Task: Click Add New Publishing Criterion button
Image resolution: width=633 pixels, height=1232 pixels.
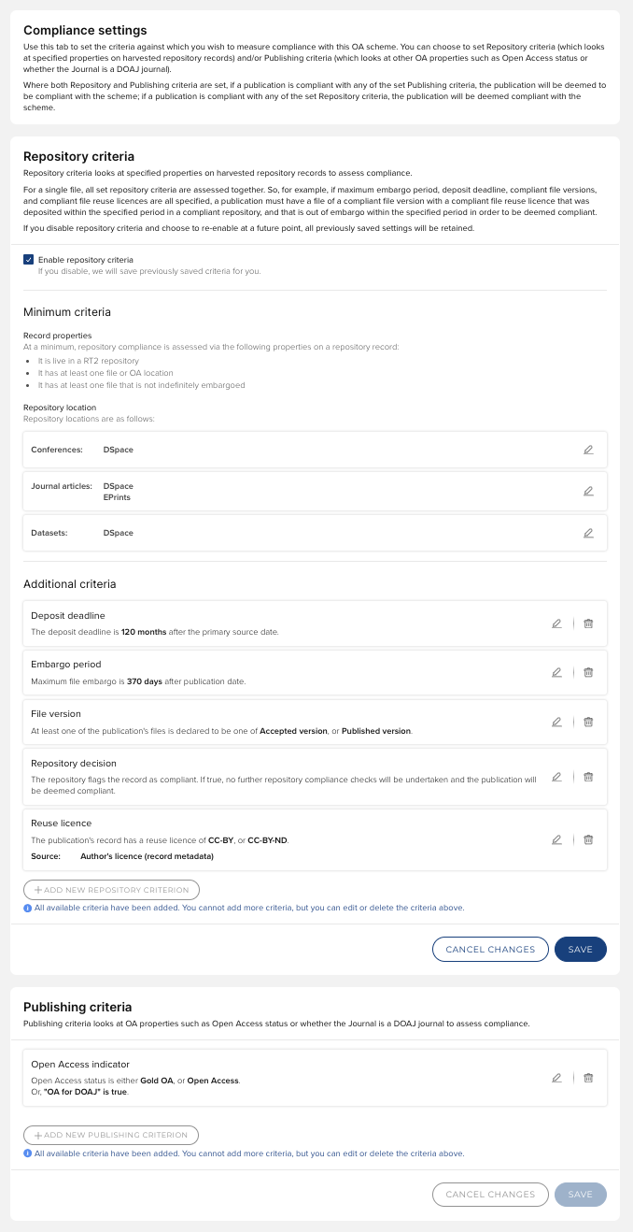Action: pyautogui.click(x=111, y=1135)
